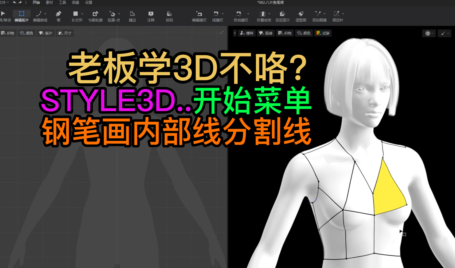Collapse the 3D toolbar with left chevron
The width and height of the screenshot is (455, 268).
[x=235, y=33]
